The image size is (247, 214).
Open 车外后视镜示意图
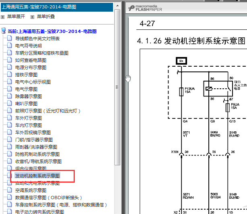(33, 132)
